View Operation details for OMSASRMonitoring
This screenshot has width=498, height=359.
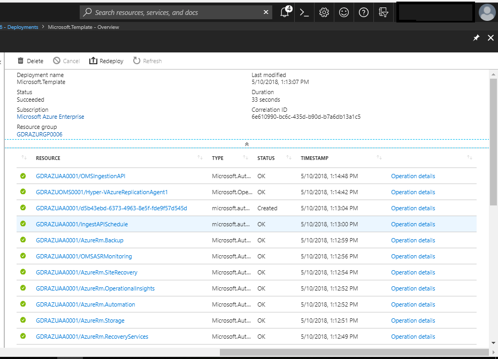[413, 256]
